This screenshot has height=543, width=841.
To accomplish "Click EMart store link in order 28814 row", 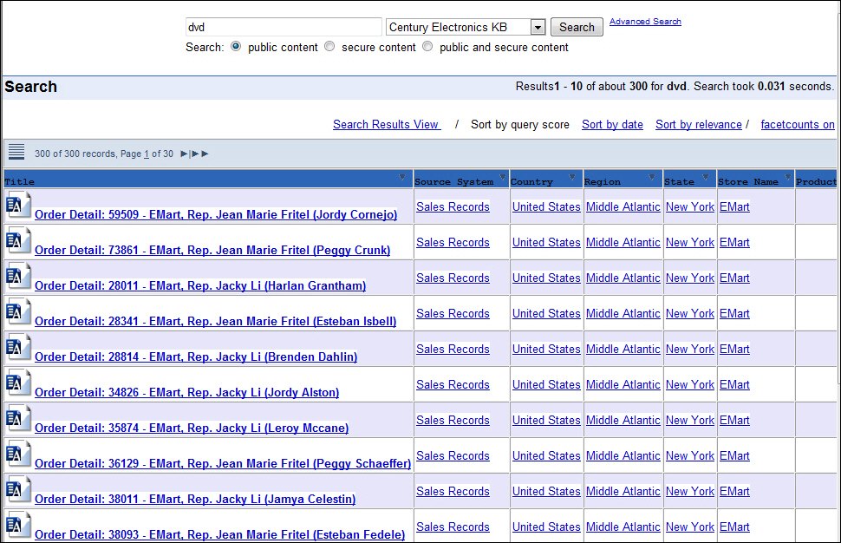I will 734,350.
